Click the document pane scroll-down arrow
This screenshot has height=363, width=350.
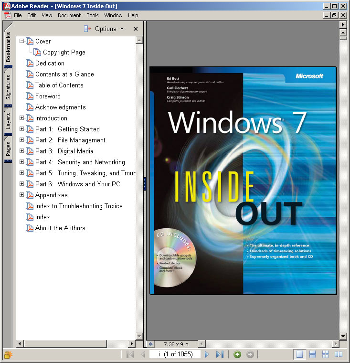click(343, 336)
